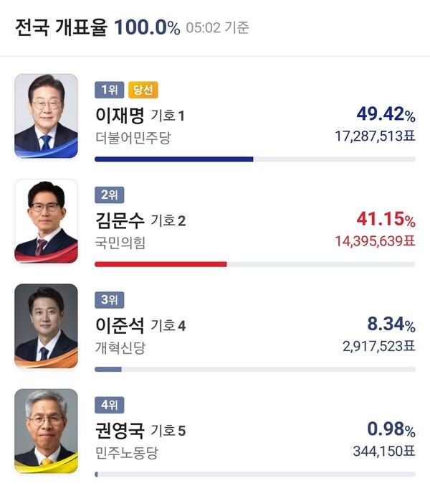Click 김문수's red vote progress bar
This screenshot has width=430, height=486.
[x=161, y=264]
